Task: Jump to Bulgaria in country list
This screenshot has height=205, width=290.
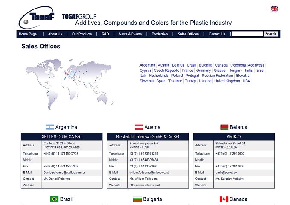Action: tap(205, 65)
